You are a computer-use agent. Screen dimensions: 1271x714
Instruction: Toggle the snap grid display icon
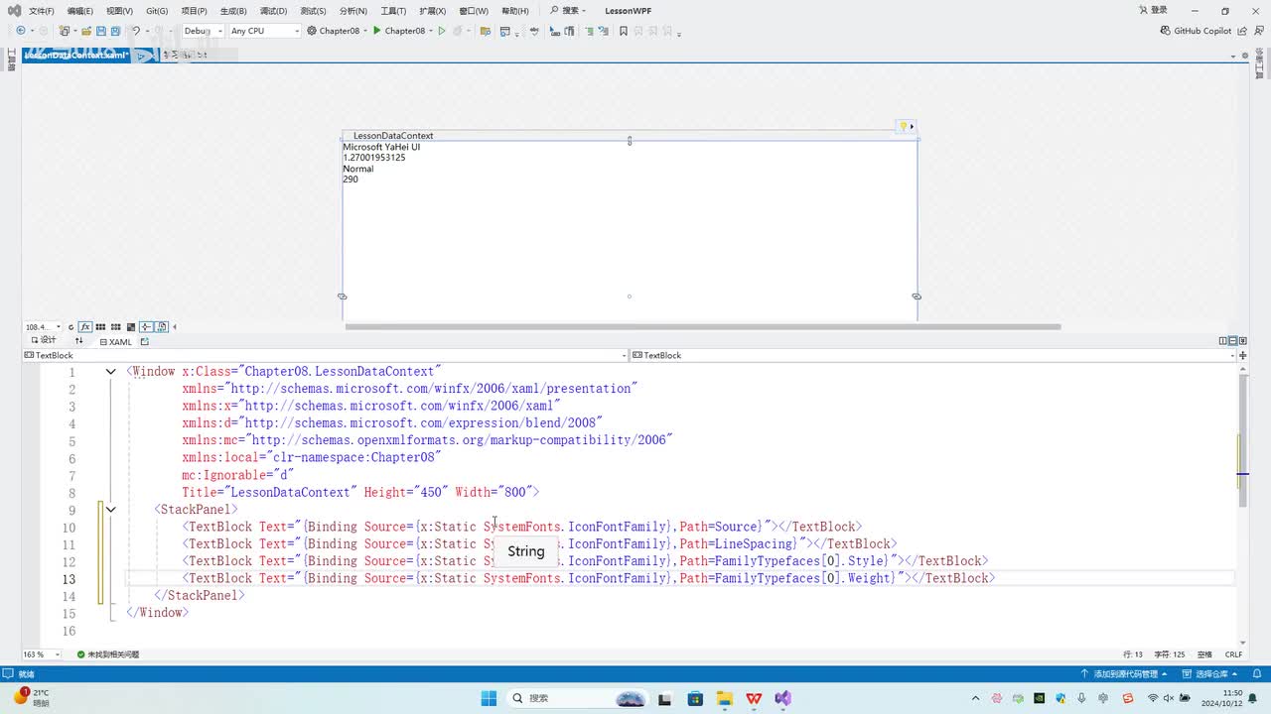(x=101, y=326)
